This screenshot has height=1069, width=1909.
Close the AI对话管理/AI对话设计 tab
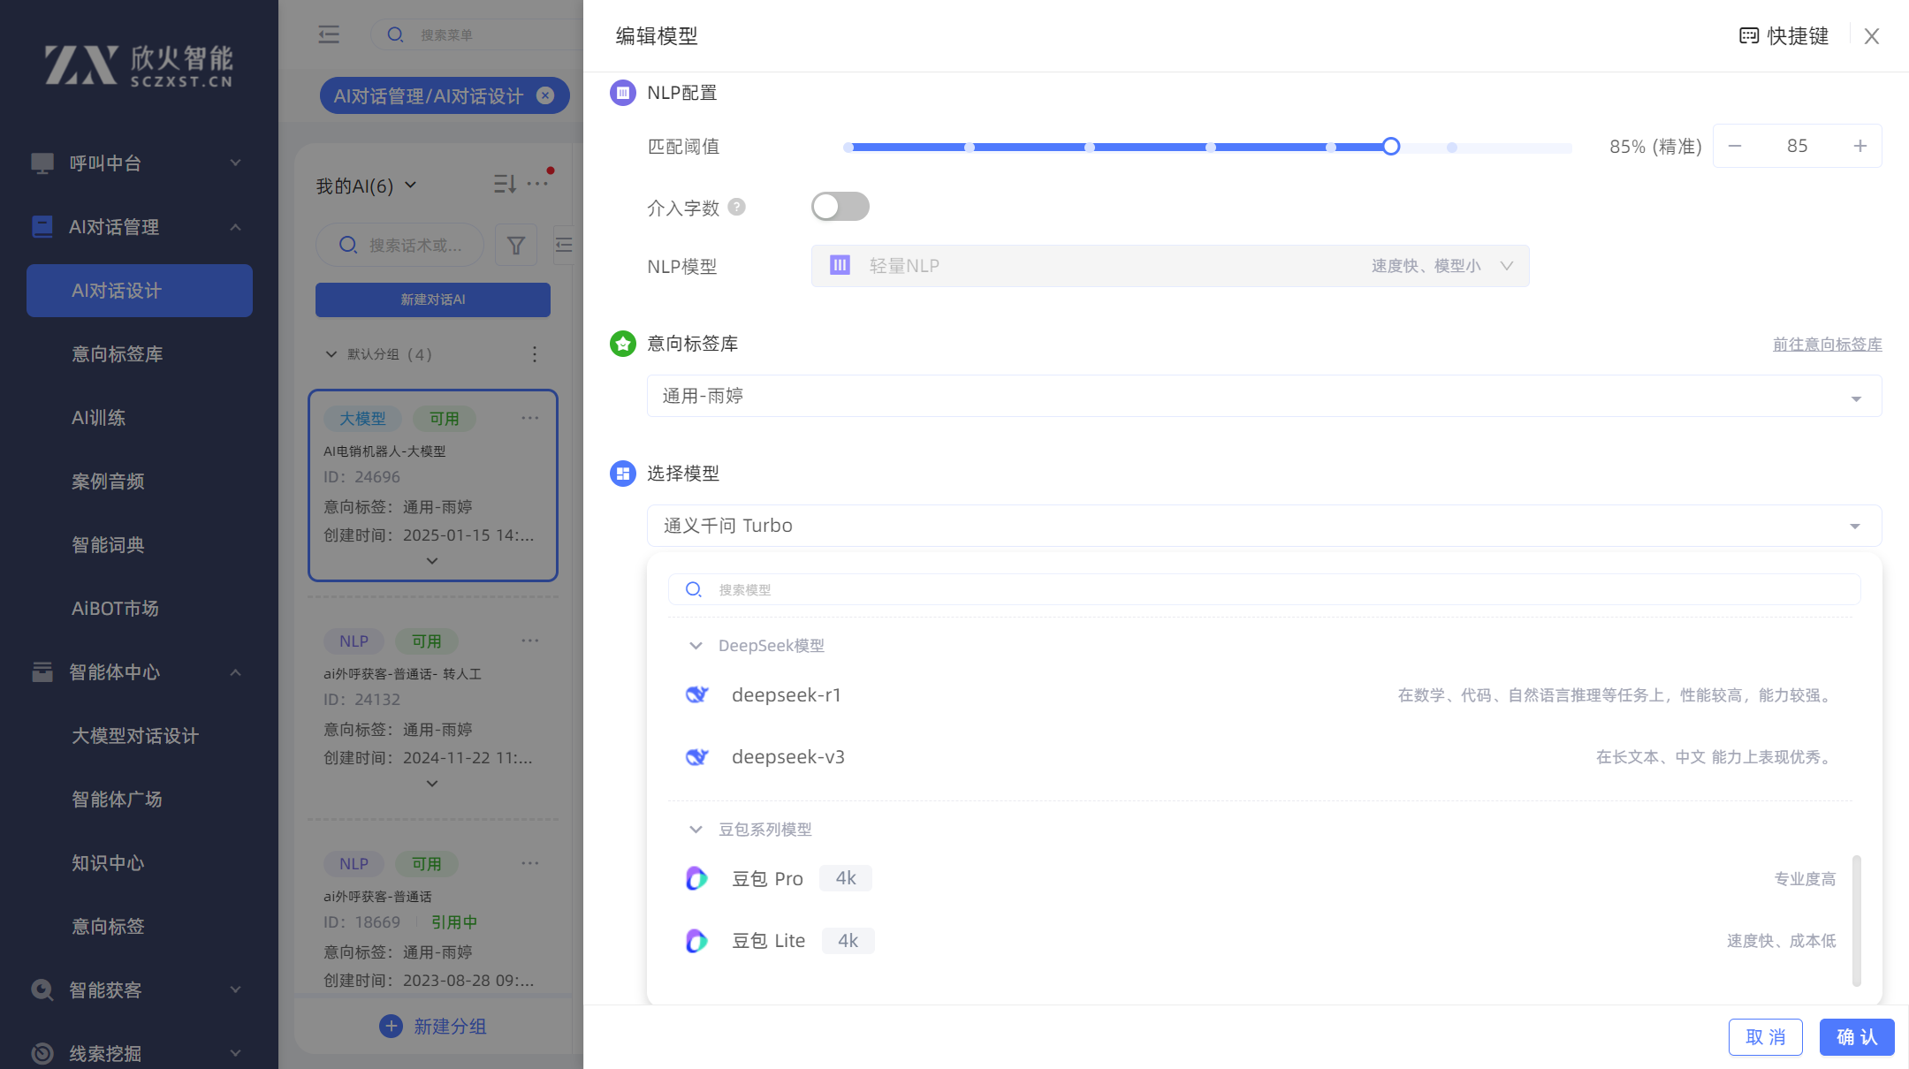545,95
